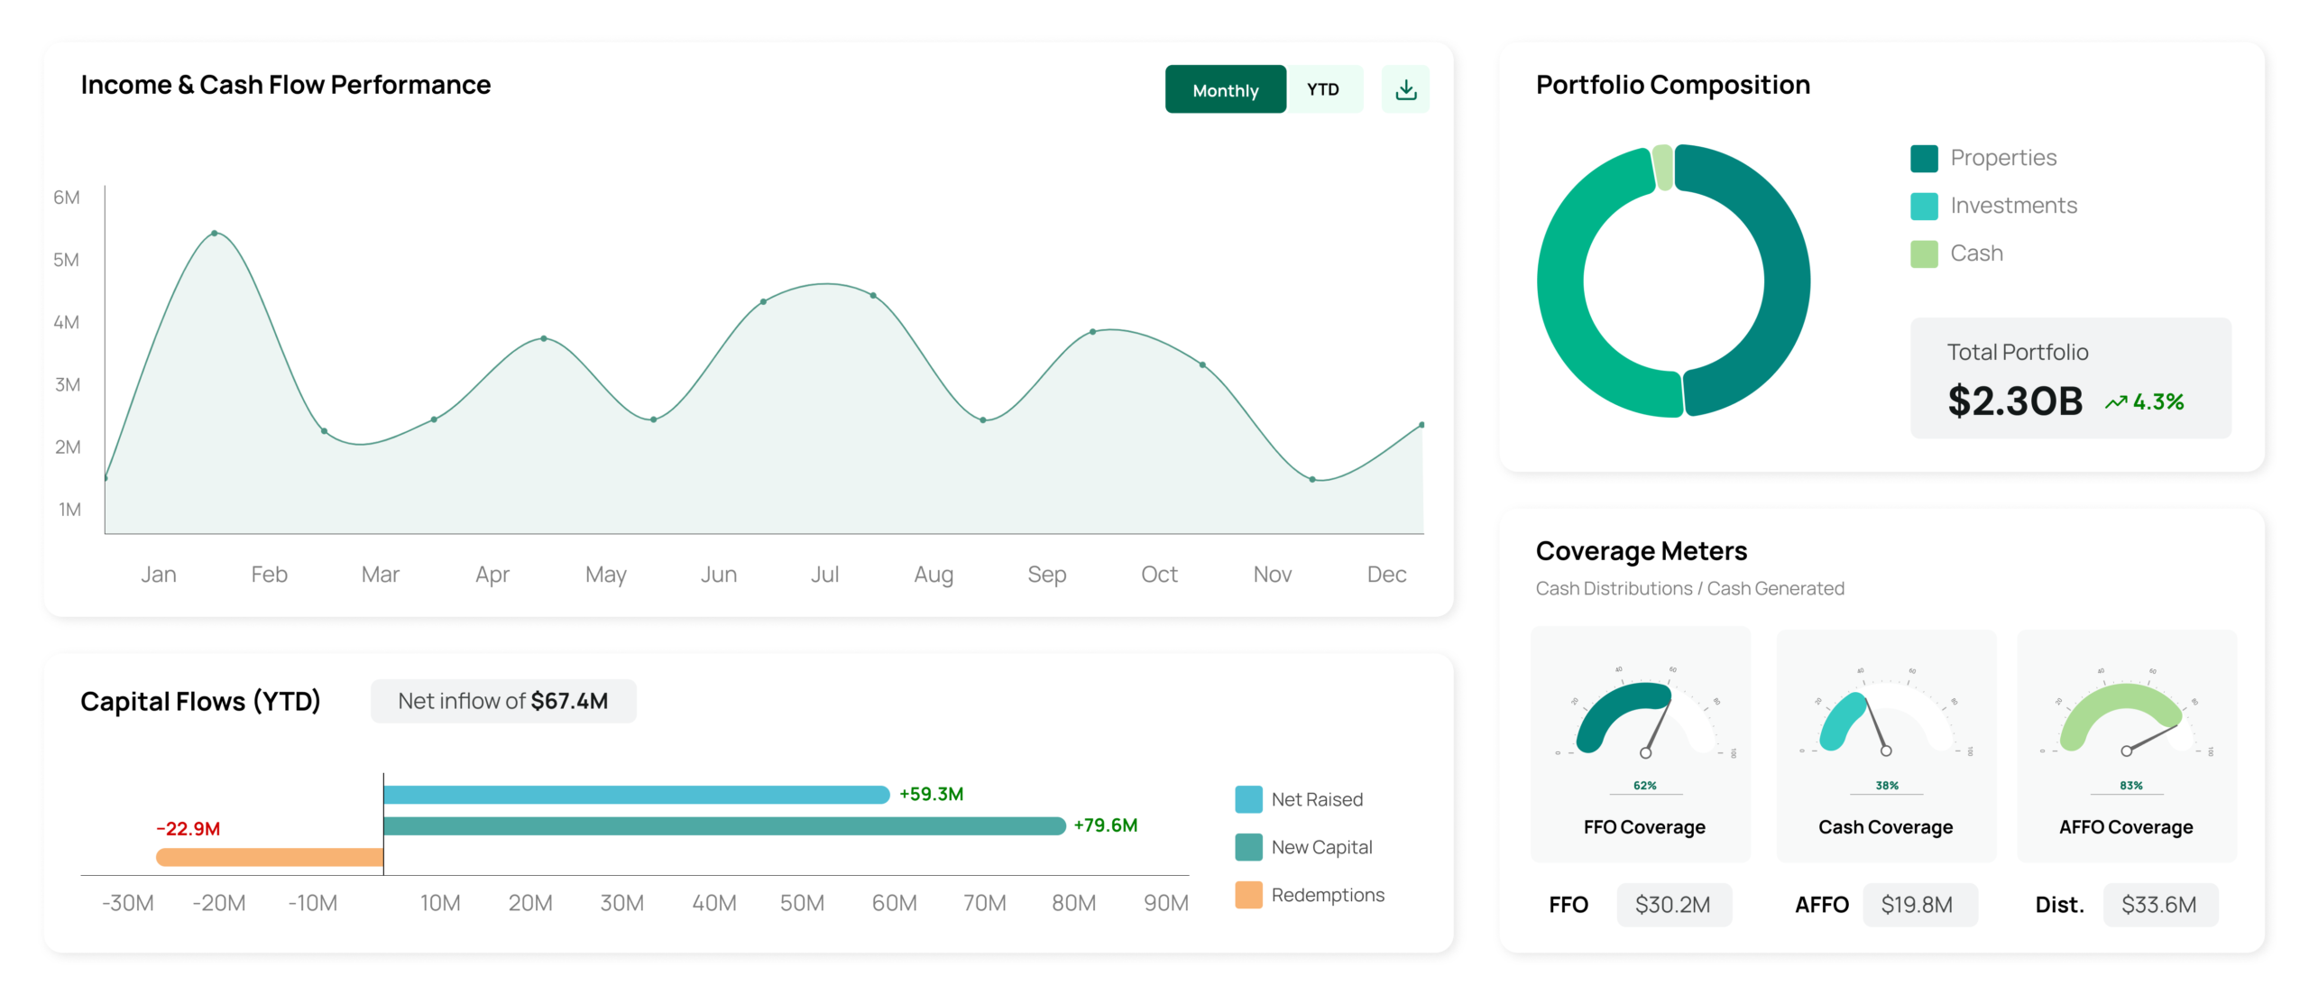
Task: Switch to YTD view
Action: (1322, 89)
